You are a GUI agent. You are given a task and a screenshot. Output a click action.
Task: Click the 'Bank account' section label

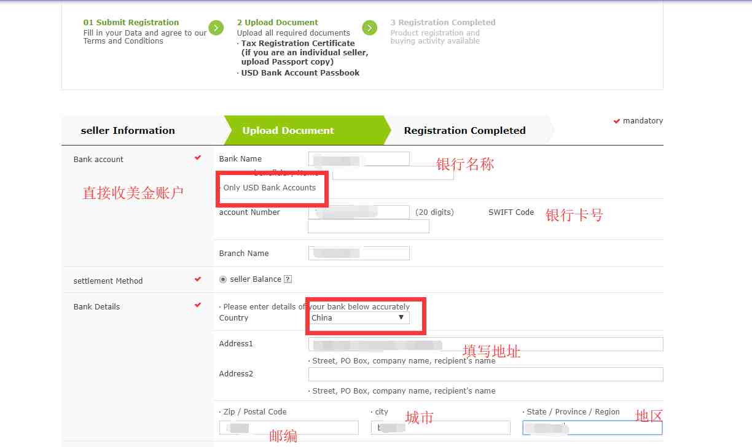point(98,159)
